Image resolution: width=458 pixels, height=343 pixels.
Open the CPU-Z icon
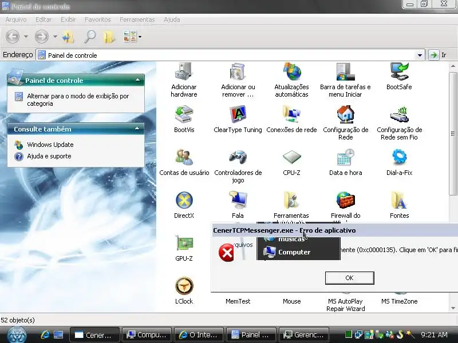coord(291,157)
